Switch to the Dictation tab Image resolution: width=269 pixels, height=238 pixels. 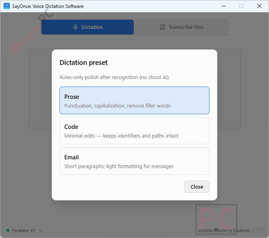coord(88,27)
